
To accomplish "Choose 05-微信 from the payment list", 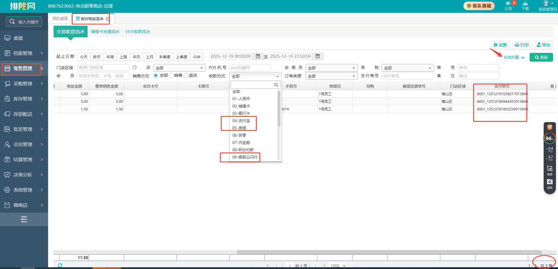I will 254,128.
